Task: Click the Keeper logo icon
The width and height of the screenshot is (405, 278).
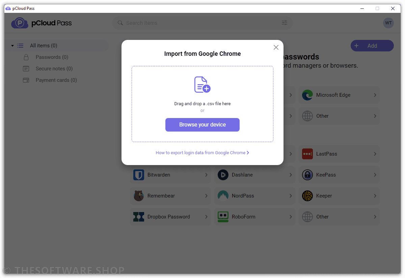Action: tap(307, 196)
